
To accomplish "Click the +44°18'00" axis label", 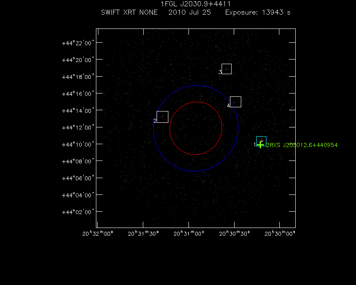I will click(x=78, y=77).
